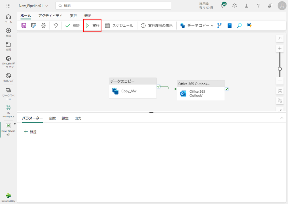Screen dimensions: 288x204
Task: Toggle the Office 365 Outlook1 activity checkbox
Action: (227, 89)
